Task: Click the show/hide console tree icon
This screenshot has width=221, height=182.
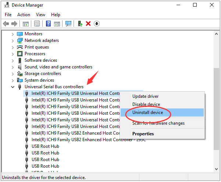Action: [x=26, y=24]
